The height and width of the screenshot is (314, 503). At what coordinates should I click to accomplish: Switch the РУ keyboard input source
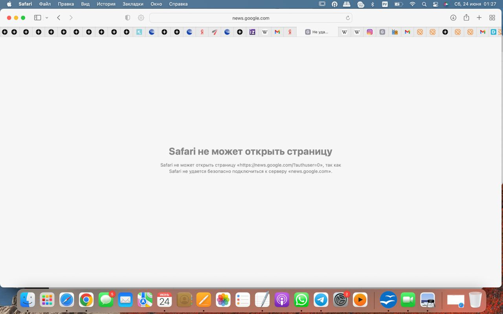tap(385, 4)
